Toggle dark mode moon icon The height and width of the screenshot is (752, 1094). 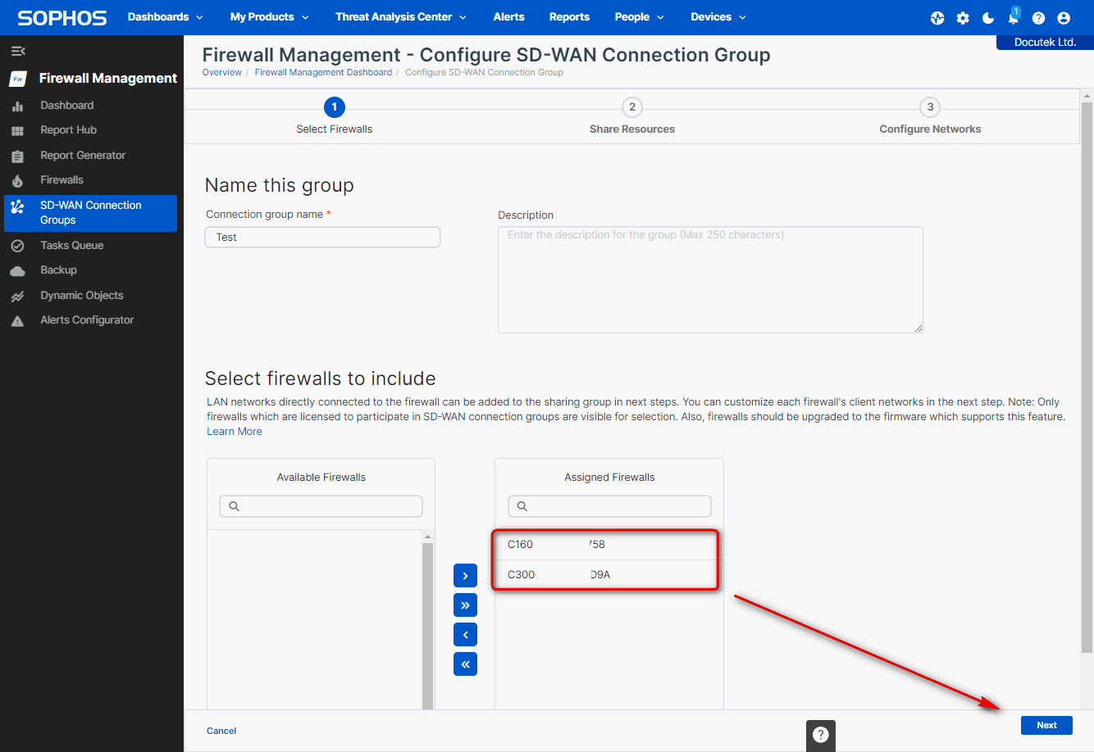(988, 17)
